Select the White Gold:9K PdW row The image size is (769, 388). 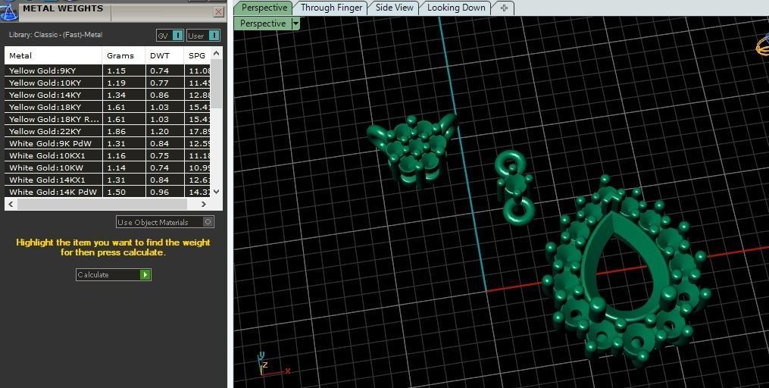108,143
